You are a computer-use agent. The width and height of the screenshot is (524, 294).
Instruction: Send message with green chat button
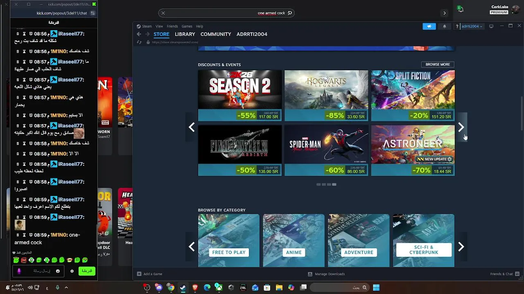pos(87,271)
